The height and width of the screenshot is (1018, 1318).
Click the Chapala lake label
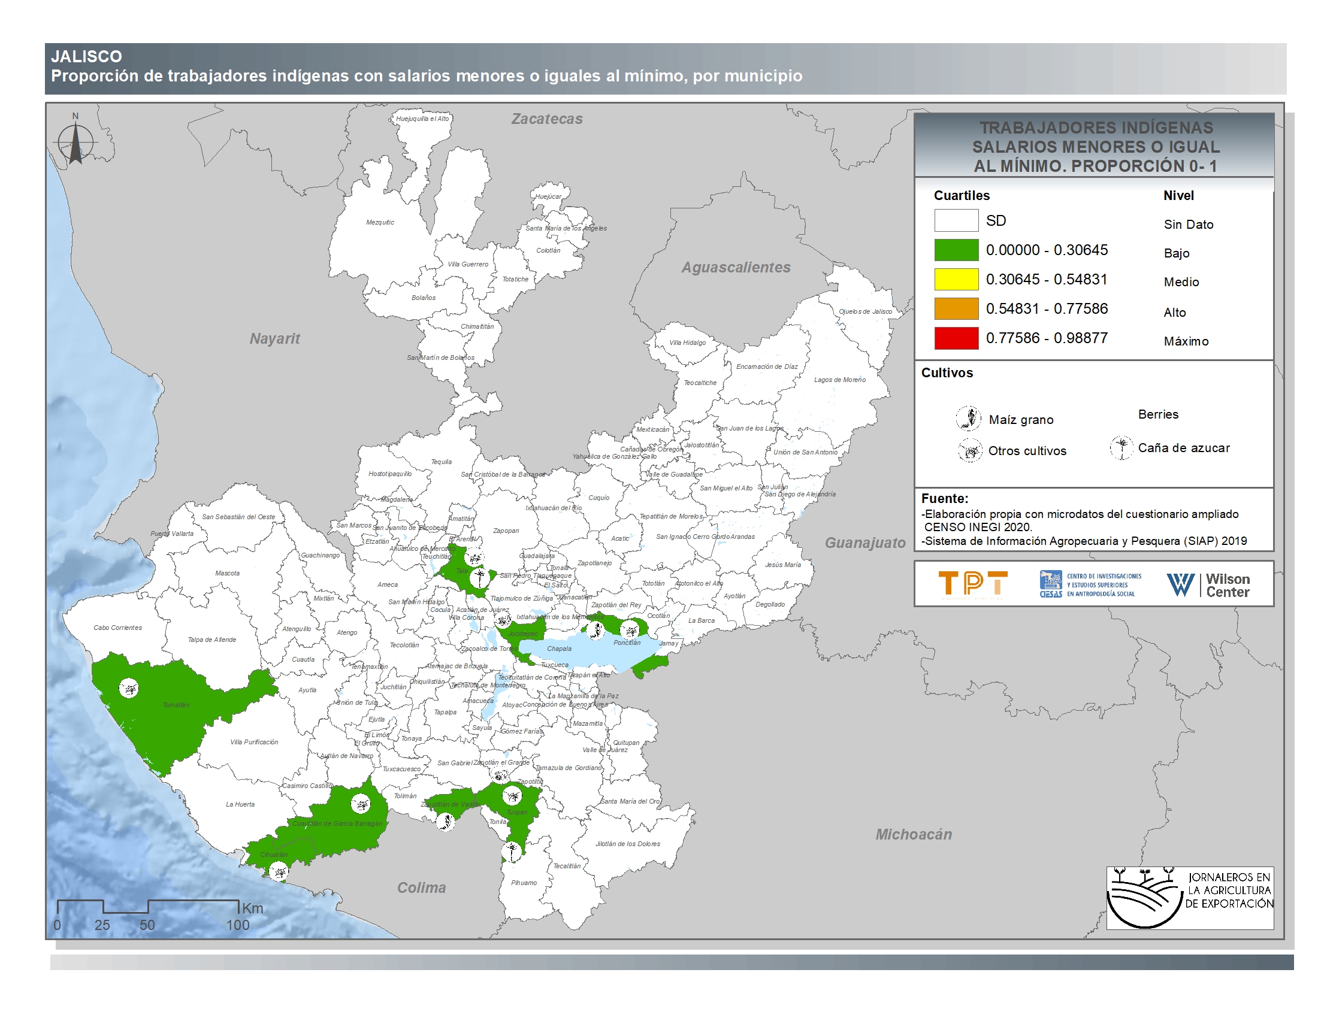(559, 649)
